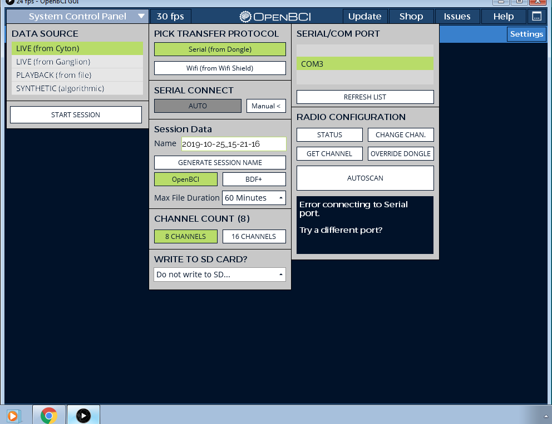Select LIVE (from Ganglion) data source
Image resolution: width=552 pixels, height=424 pixels.
pos(77,62)
